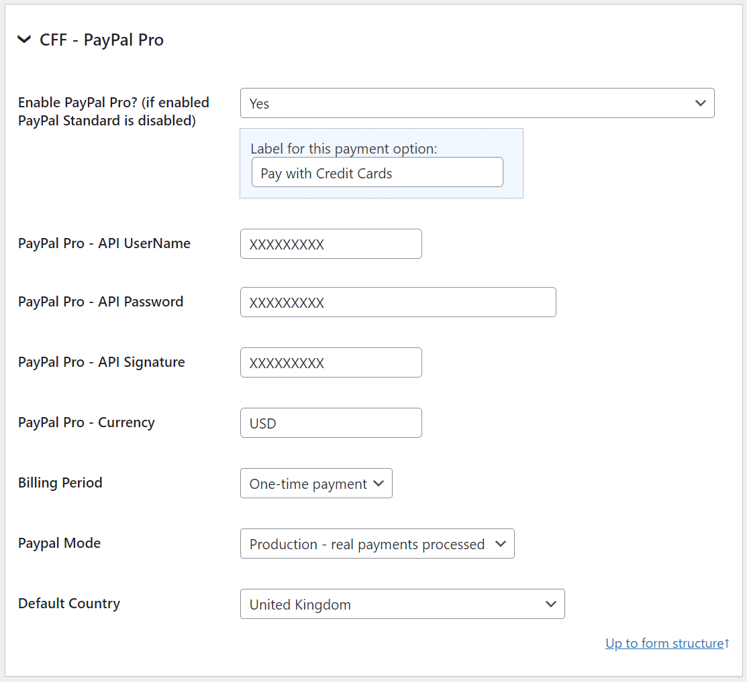Select 'Label for this payment option:' text

[x=344, y=148]
